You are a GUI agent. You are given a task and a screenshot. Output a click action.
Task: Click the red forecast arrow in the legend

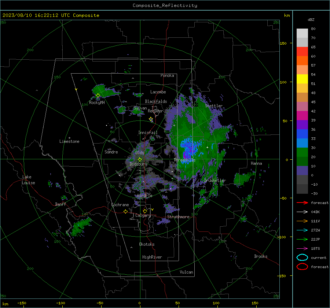click(x=302, y=203)
